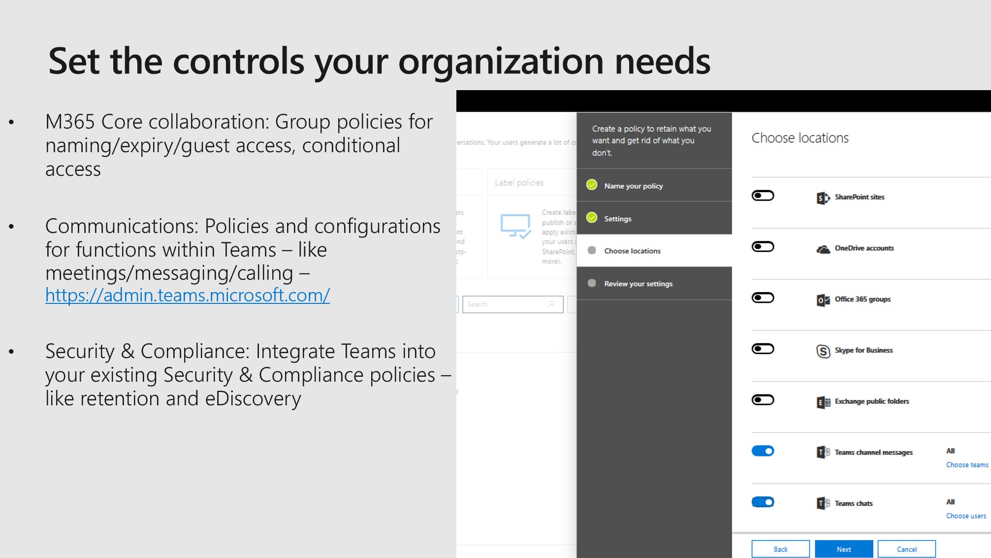Click the Label policies monitor icon

coord(515,226)
